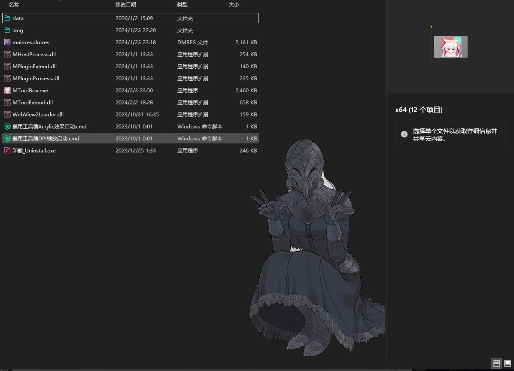Viewport: 514px width, 371px height.
Task: Click the 禁用工具箱Acrylic效果启动.cmd script icon
Action: 7,127
